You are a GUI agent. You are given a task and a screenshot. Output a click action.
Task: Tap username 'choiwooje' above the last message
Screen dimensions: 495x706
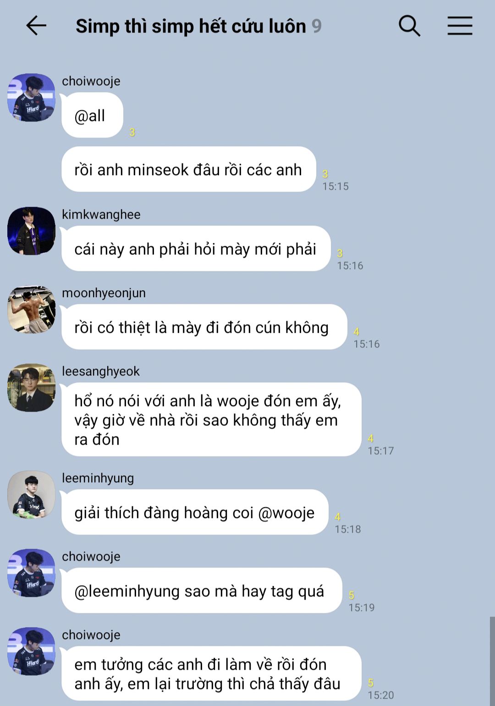[91, 635]
